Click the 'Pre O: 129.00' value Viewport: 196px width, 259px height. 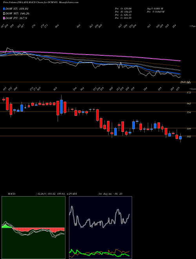pos(123,9)
